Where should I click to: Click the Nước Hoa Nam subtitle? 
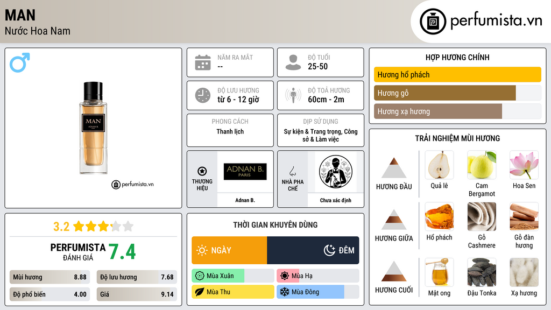tap(38, 31)
